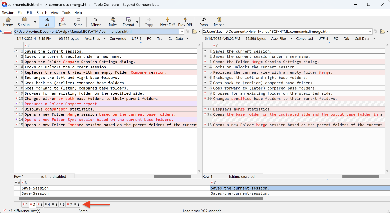
Task: Click the left Tab delimiter label
Action: (x=160, y=38)
